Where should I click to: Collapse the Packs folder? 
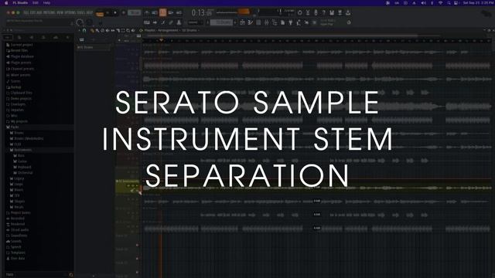(x=15, y=127)
